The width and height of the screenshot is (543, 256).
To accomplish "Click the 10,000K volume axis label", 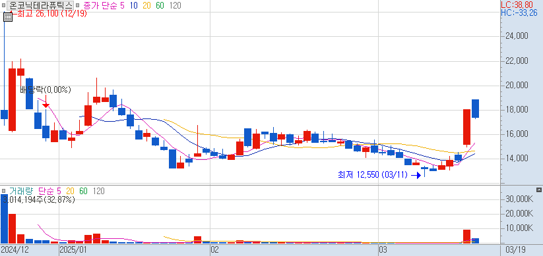I will tap(519, 228).
